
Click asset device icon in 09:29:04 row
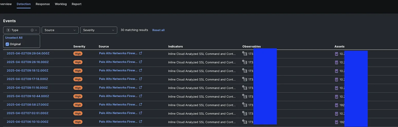pyautogui.click(x=336, y=54)
